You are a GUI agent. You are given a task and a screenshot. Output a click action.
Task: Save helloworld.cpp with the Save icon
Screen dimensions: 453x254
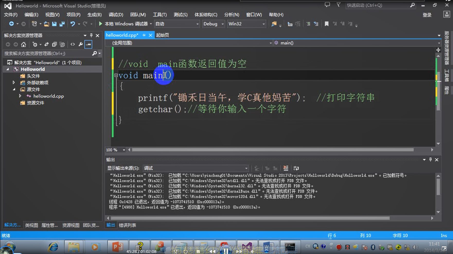click(54, 24)
